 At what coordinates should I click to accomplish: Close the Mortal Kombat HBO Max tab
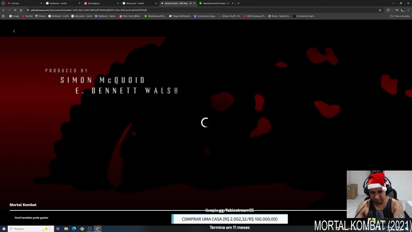[194, 3]
